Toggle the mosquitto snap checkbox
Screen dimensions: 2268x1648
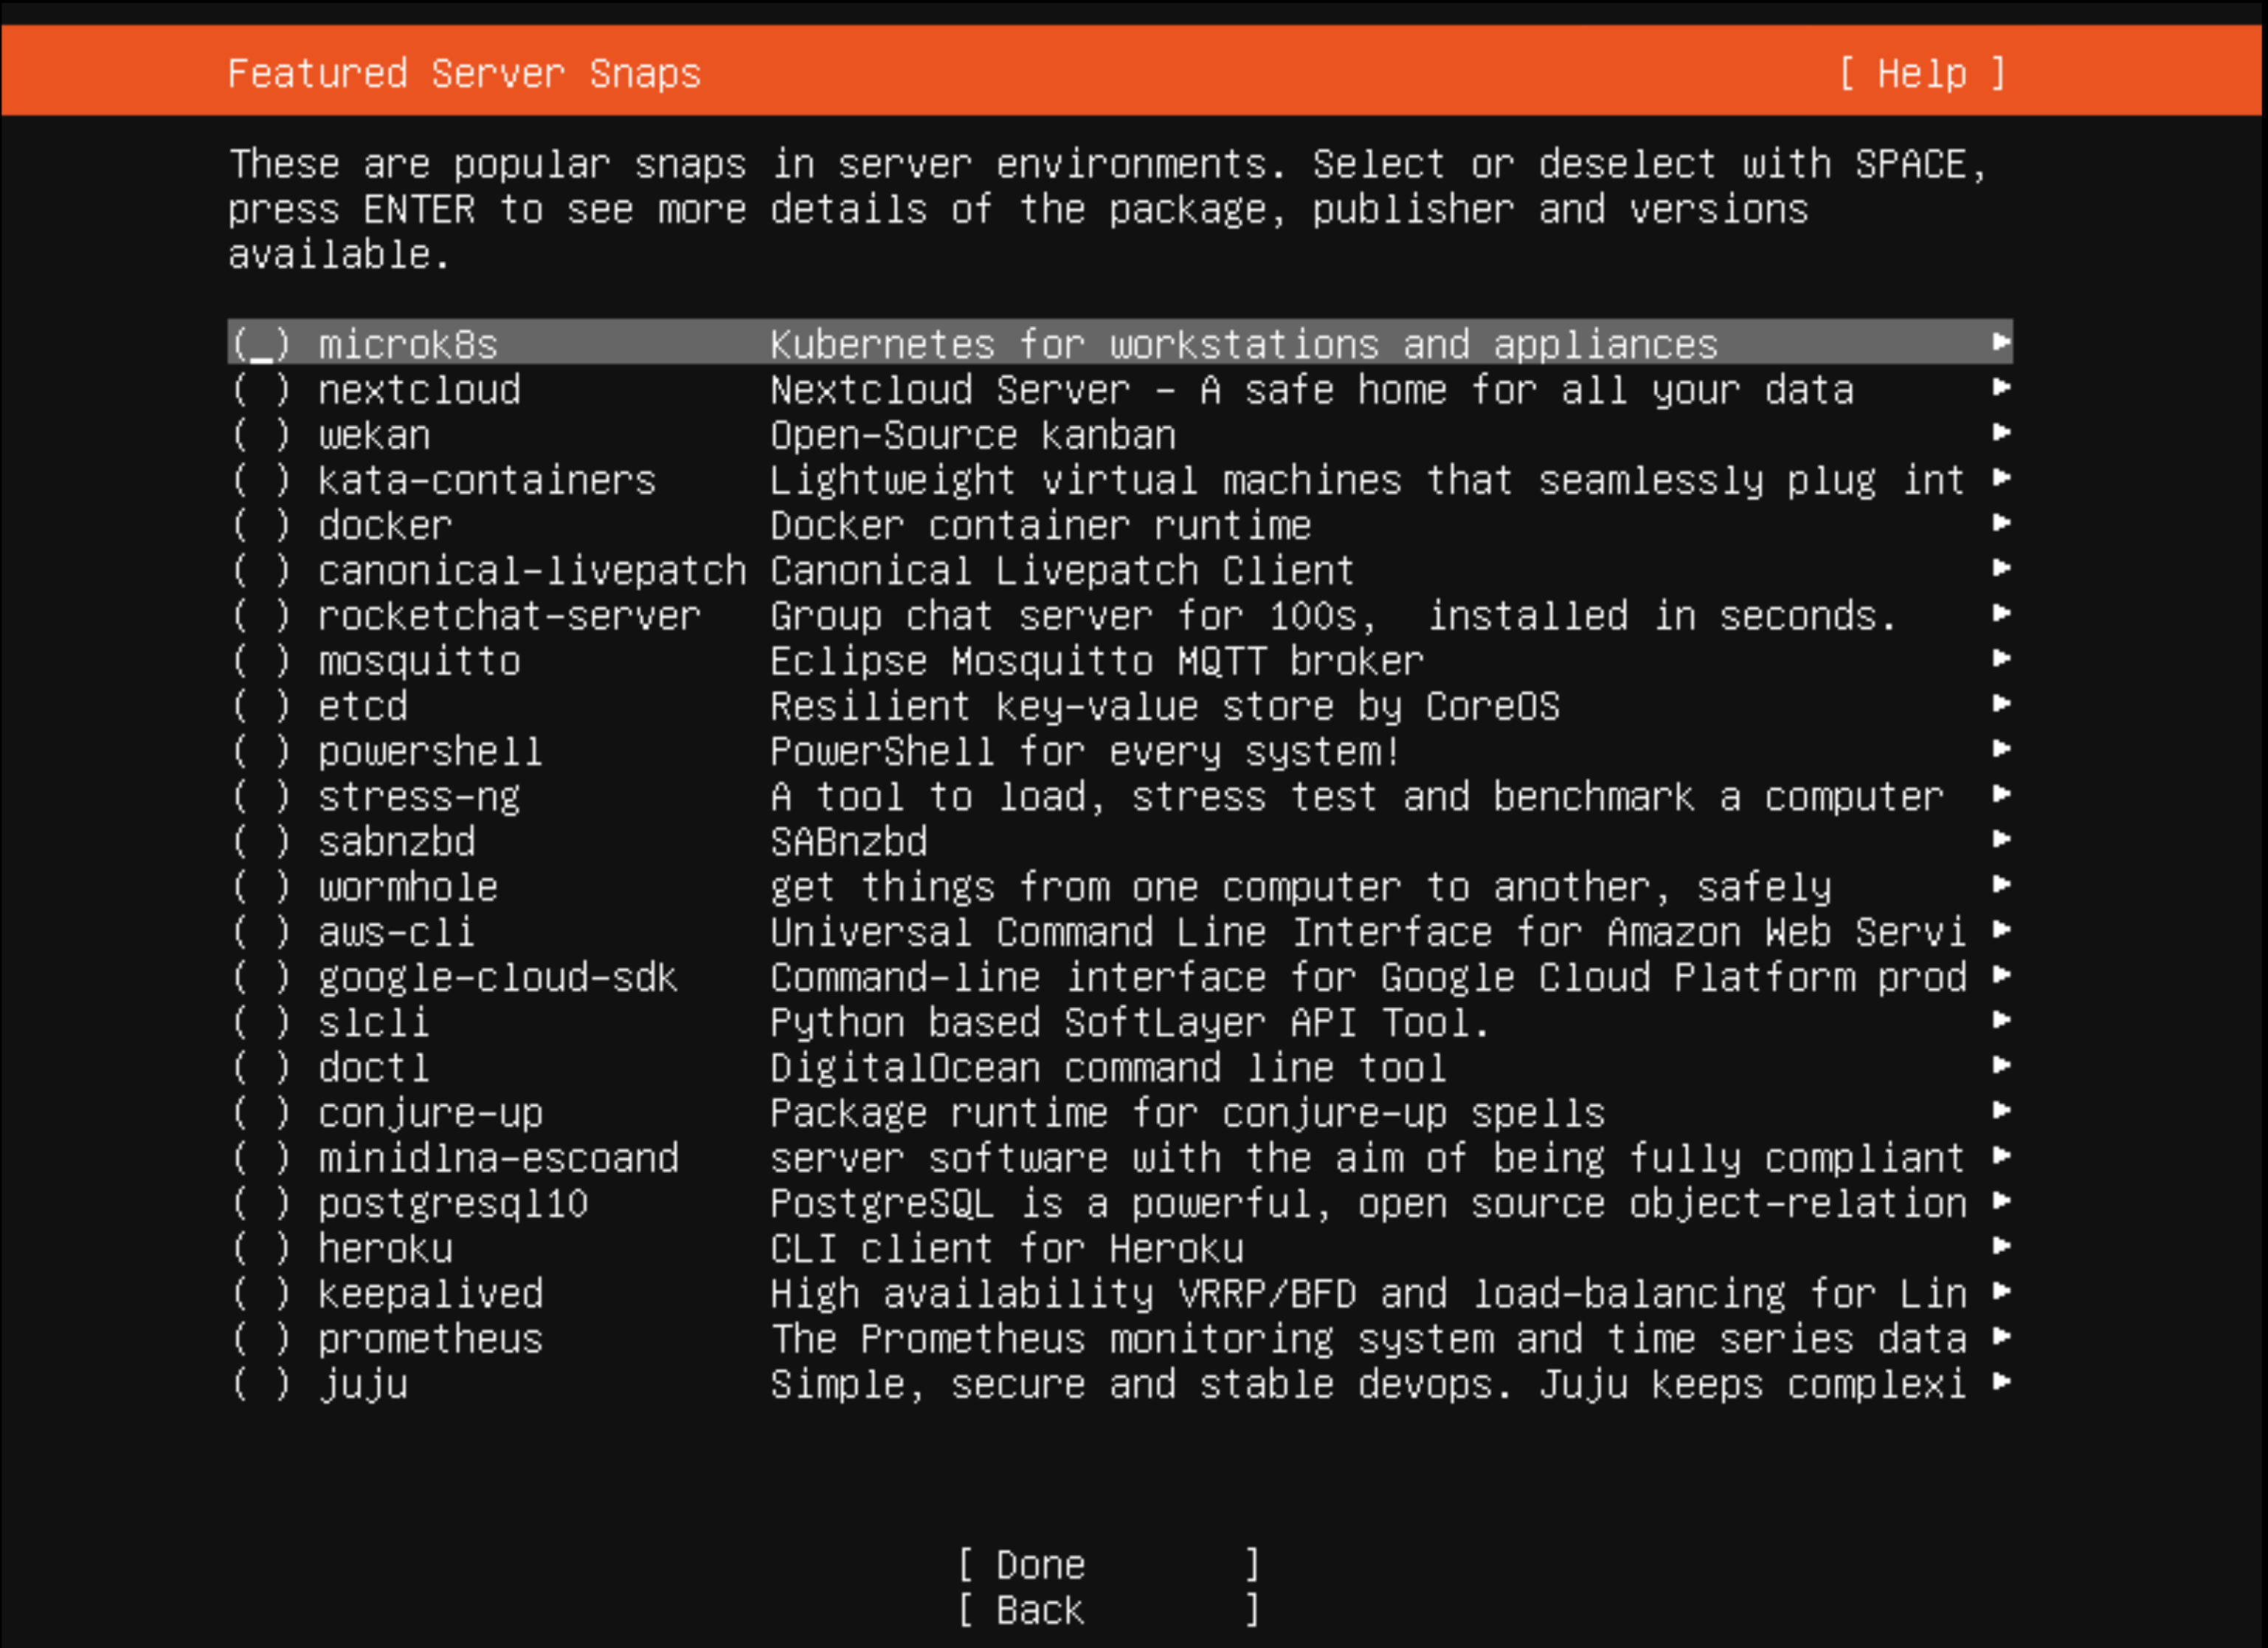coord(261,661)
